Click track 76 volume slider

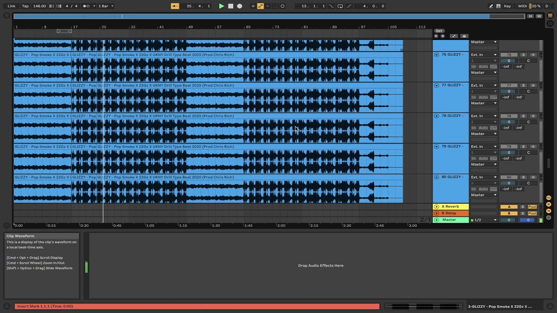509,61
